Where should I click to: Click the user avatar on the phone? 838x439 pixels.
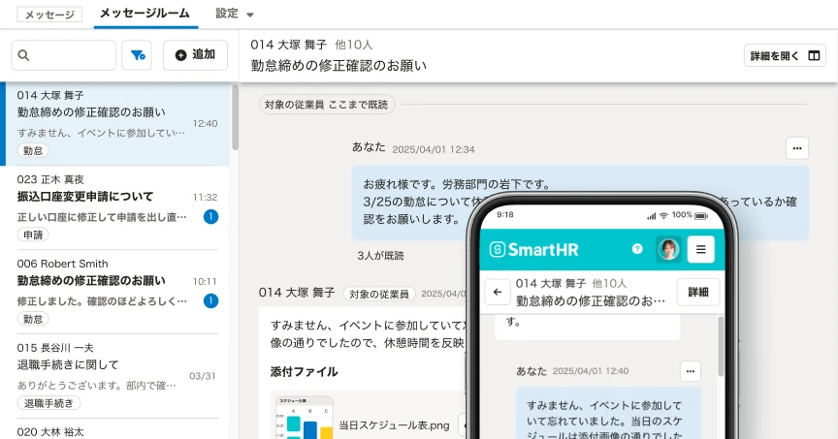tap(668, 249)
